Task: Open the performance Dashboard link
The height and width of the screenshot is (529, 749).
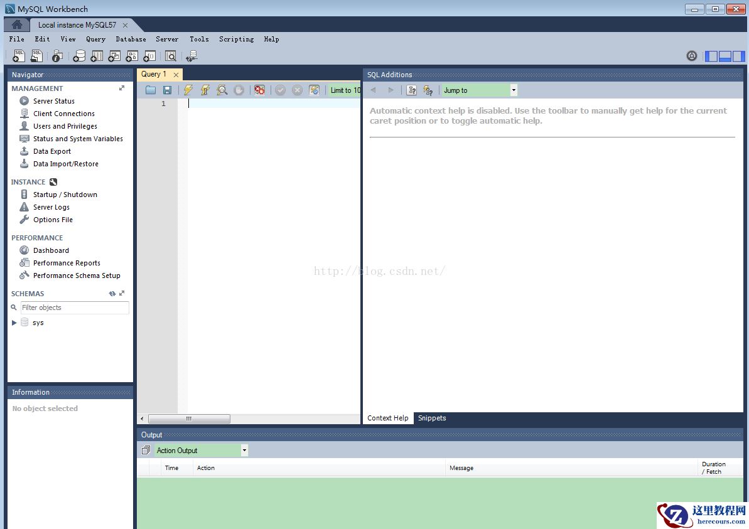Action: tap(51, 250)
